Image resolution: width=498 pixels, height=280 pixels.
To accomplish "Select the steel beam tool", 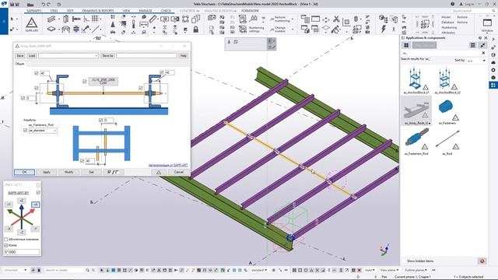I will [51, 19].
